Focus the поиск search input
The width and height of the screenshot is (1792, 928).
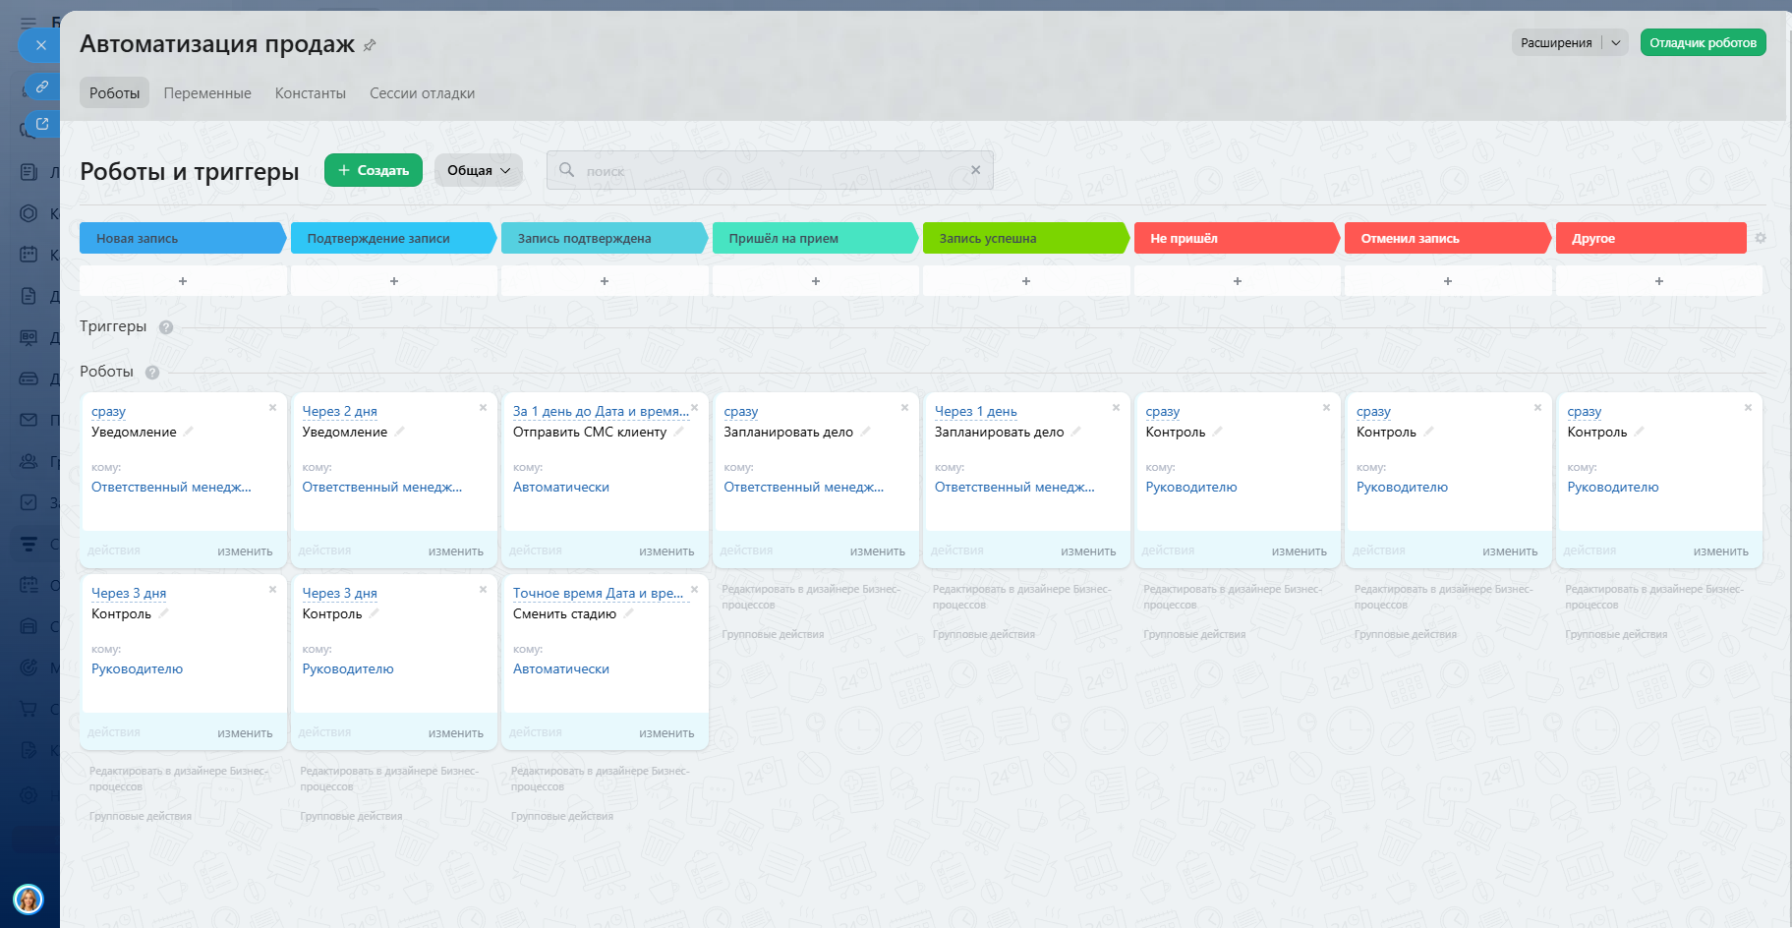[x=770, y=170]
